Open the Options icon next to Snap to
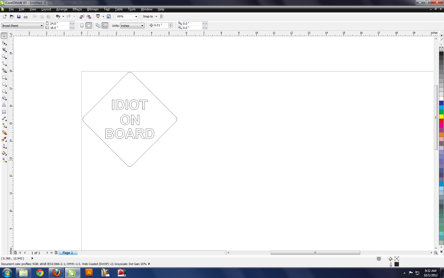The width and height of the screenshot is (444, 278). pyautogui.click(x=162, y=16)
